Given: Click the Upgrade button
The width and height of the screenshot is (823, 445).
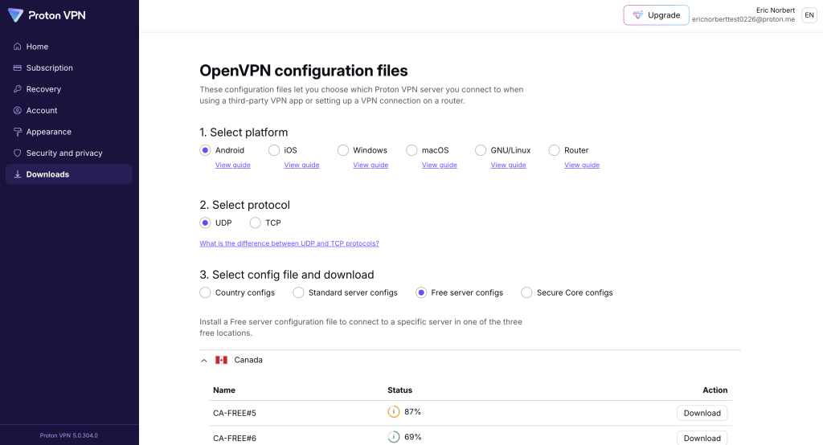Looking at the screenshot, I should pyautogui.click(x=656, y=15).
